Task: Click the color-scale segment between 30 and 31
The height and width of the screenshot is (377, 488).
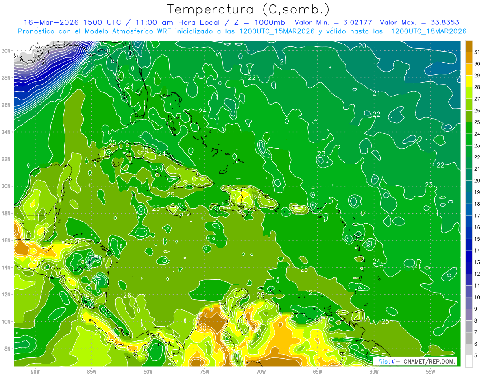Action: click(469, 58)
